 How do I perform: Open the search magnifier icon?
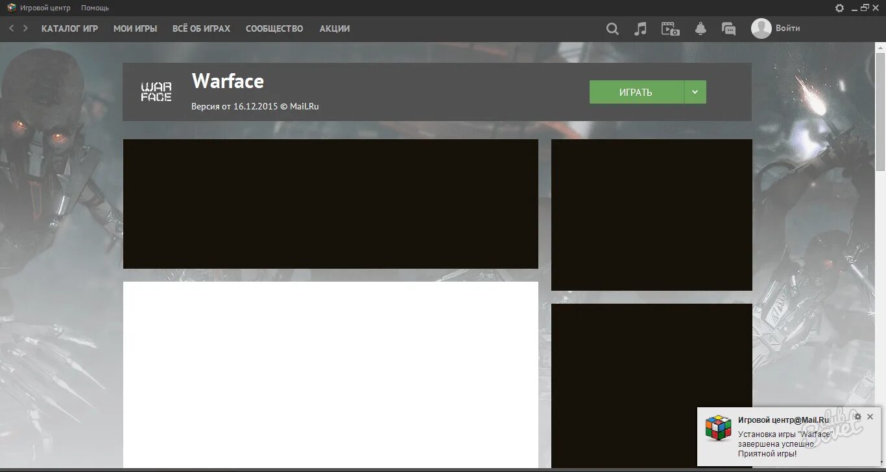(612, 28)
